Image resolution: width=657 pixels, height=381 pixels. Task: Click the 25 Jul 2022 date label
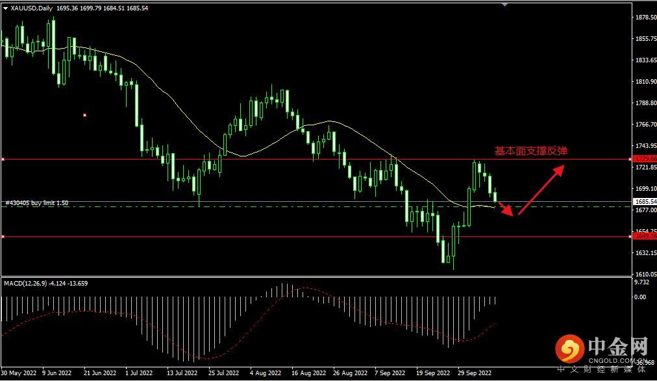(223, 373)
